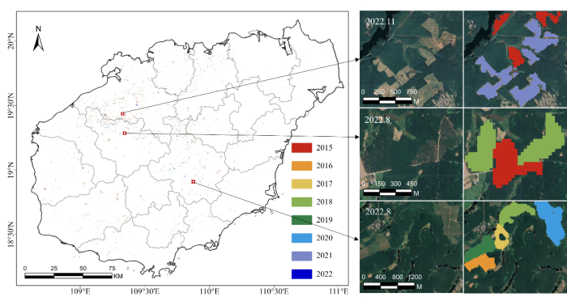The image size is (567, 301).
Task: Click the north arrow compass symbol
Action: [x=38, y=39]
